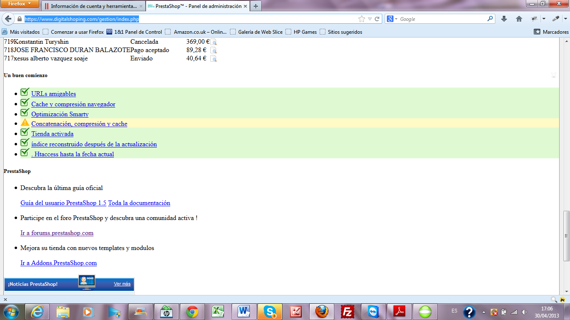Launch Internet Explorer from the taskbar
The width and height of the screenshot is (570, 320).
(x=37, y=312)
